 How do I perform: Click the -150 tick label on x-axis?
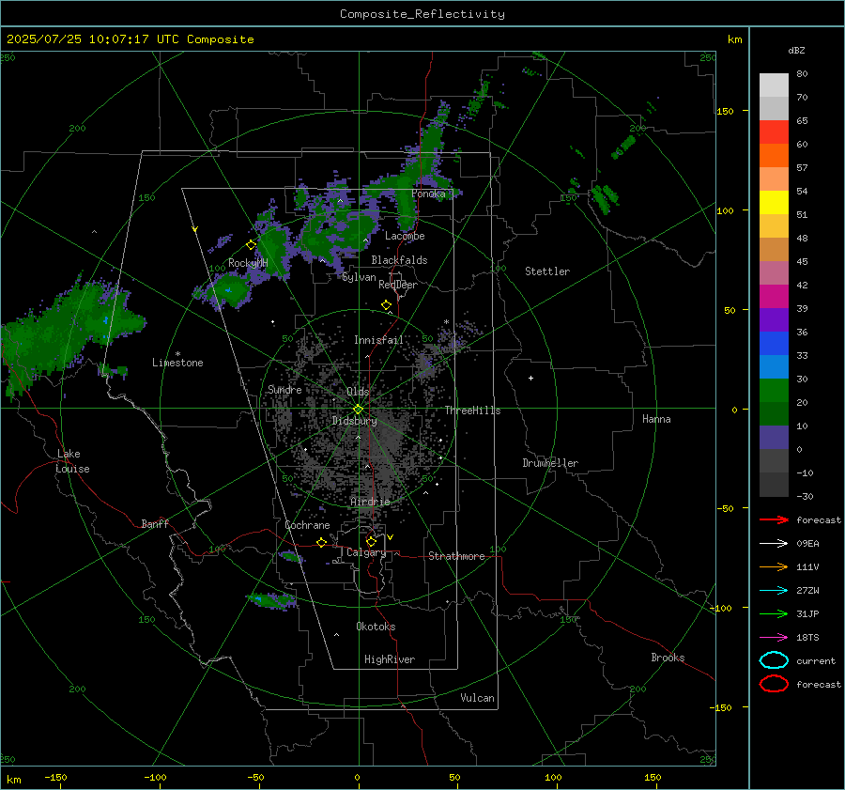click(55, 777)
